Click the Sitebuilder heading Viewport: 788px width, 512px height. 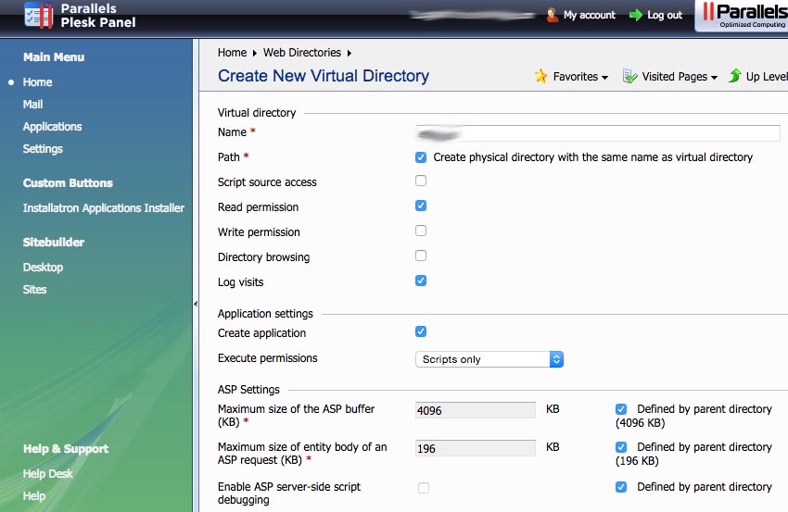pos(53,242)
